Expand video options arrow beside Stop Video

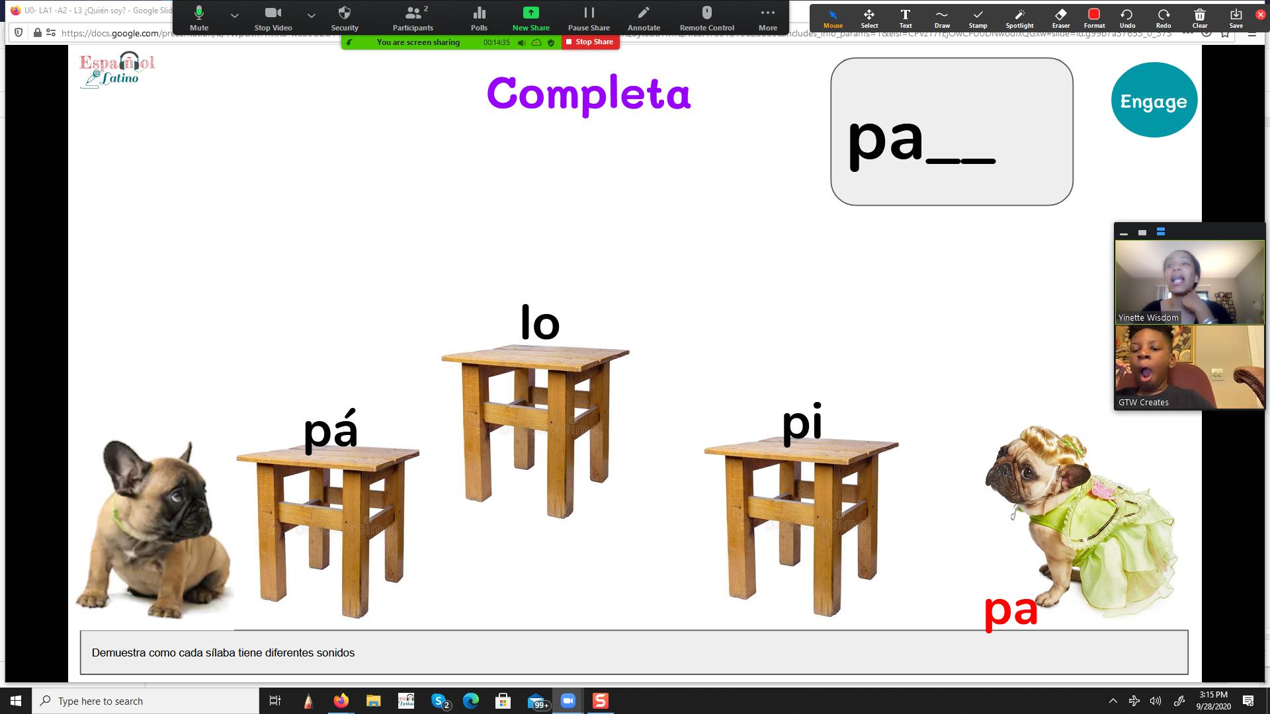point(312,15)
